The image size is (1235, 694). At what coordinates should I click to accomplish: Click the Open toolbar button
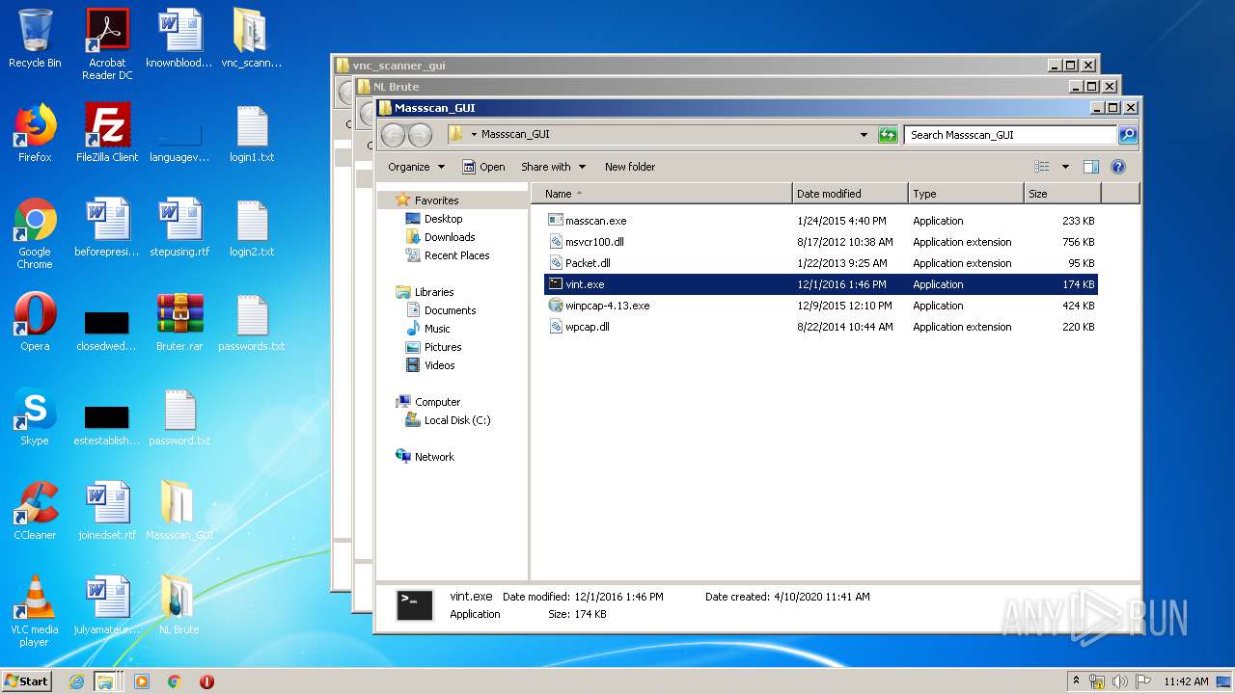483,167
